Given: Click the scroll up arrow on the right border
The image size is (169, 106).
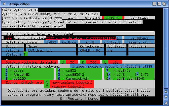Looking at the screenshot, I should 166,91.
